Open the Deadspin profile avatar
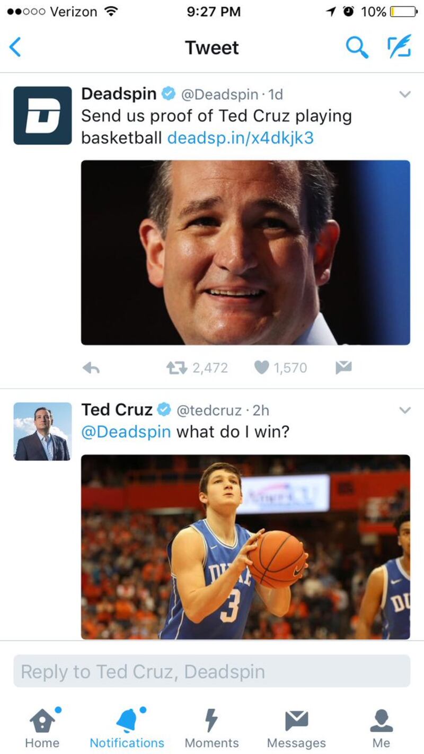Screen dimensions: 424x754 click(42, 115)
